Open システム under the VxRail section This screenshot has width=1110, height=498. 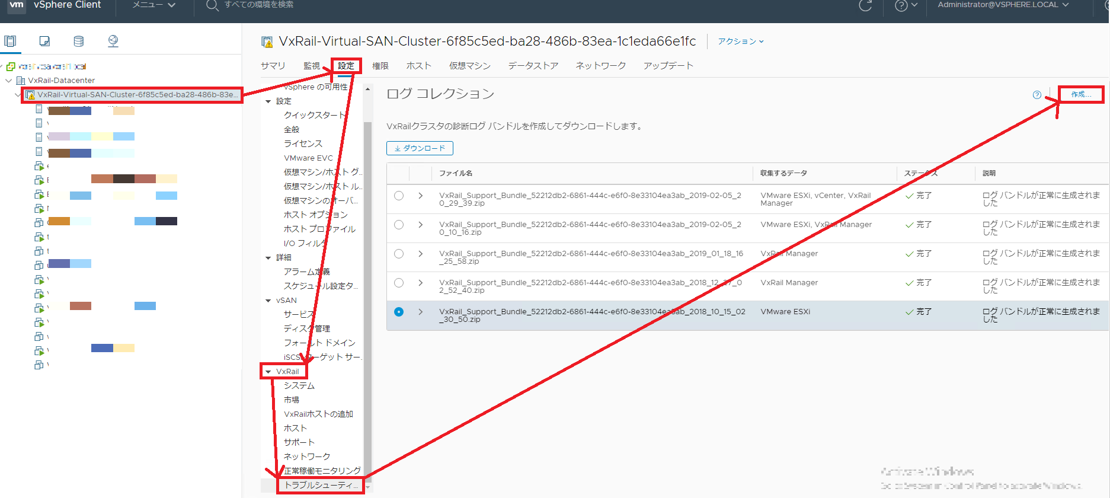[299, 386]
